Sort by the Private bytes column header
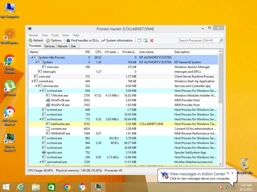 coord(129,52)
